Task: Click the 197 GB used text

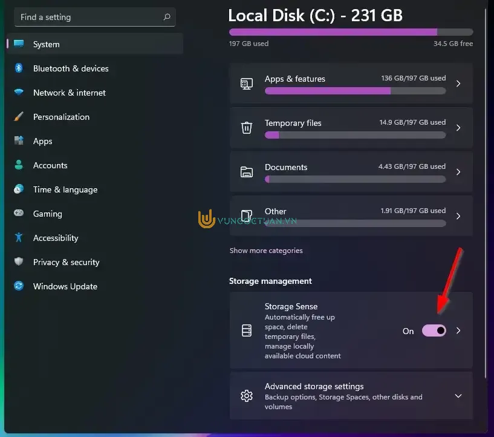Action: pos(249,44)
